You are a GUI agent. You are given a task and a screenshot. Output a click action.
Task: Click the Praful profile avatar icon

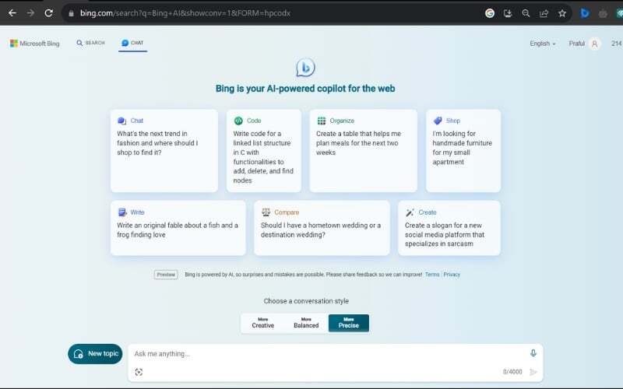[x=594, y=44]
